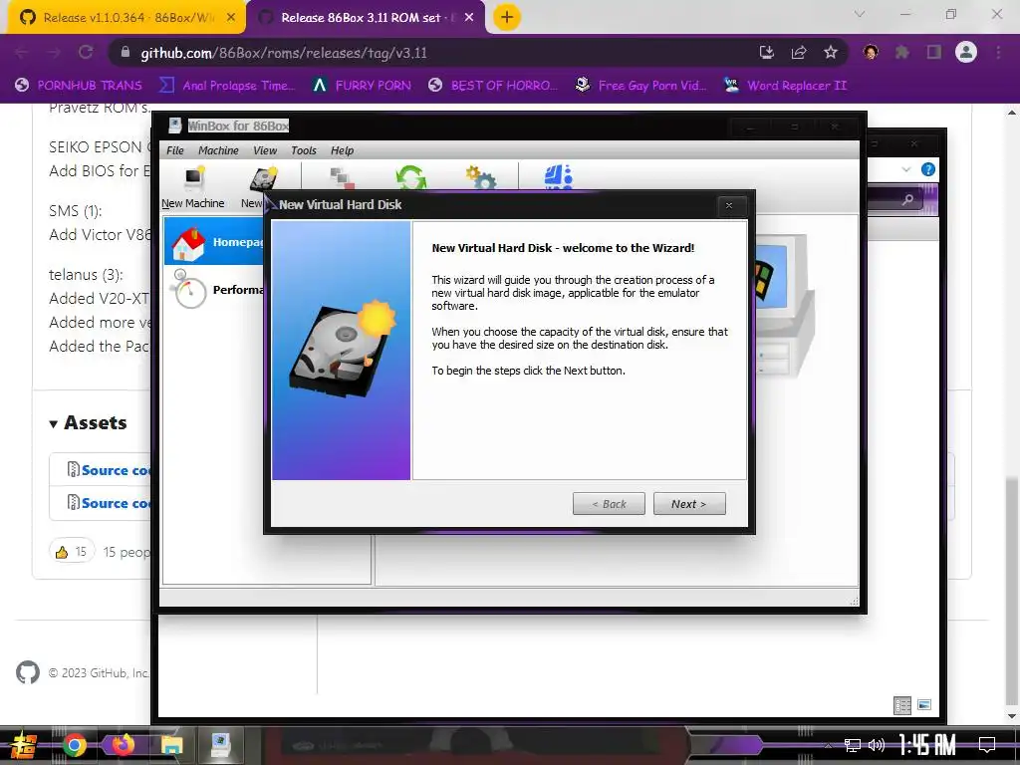Open network status in system tray

click(x=853, y=745)
